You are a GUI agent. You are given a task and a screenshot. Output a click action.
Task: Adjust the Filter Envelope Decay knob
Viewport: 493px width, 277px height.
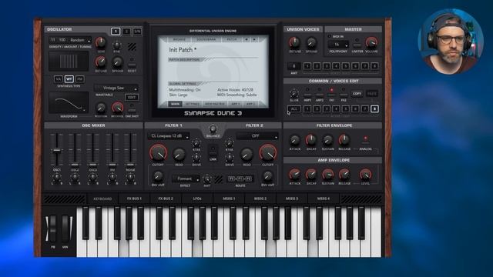[x=311, y=140]
